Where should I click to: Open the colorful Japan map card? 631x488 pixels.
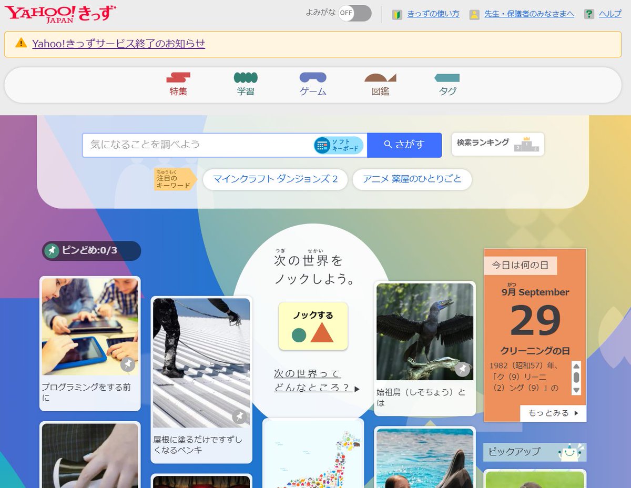pyautogui.click(x=313, y=454)
